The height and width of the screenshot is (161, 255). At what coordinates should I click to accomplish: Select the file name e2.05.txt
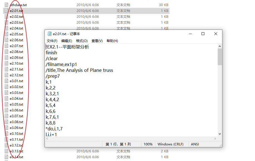tap(16, 34)
